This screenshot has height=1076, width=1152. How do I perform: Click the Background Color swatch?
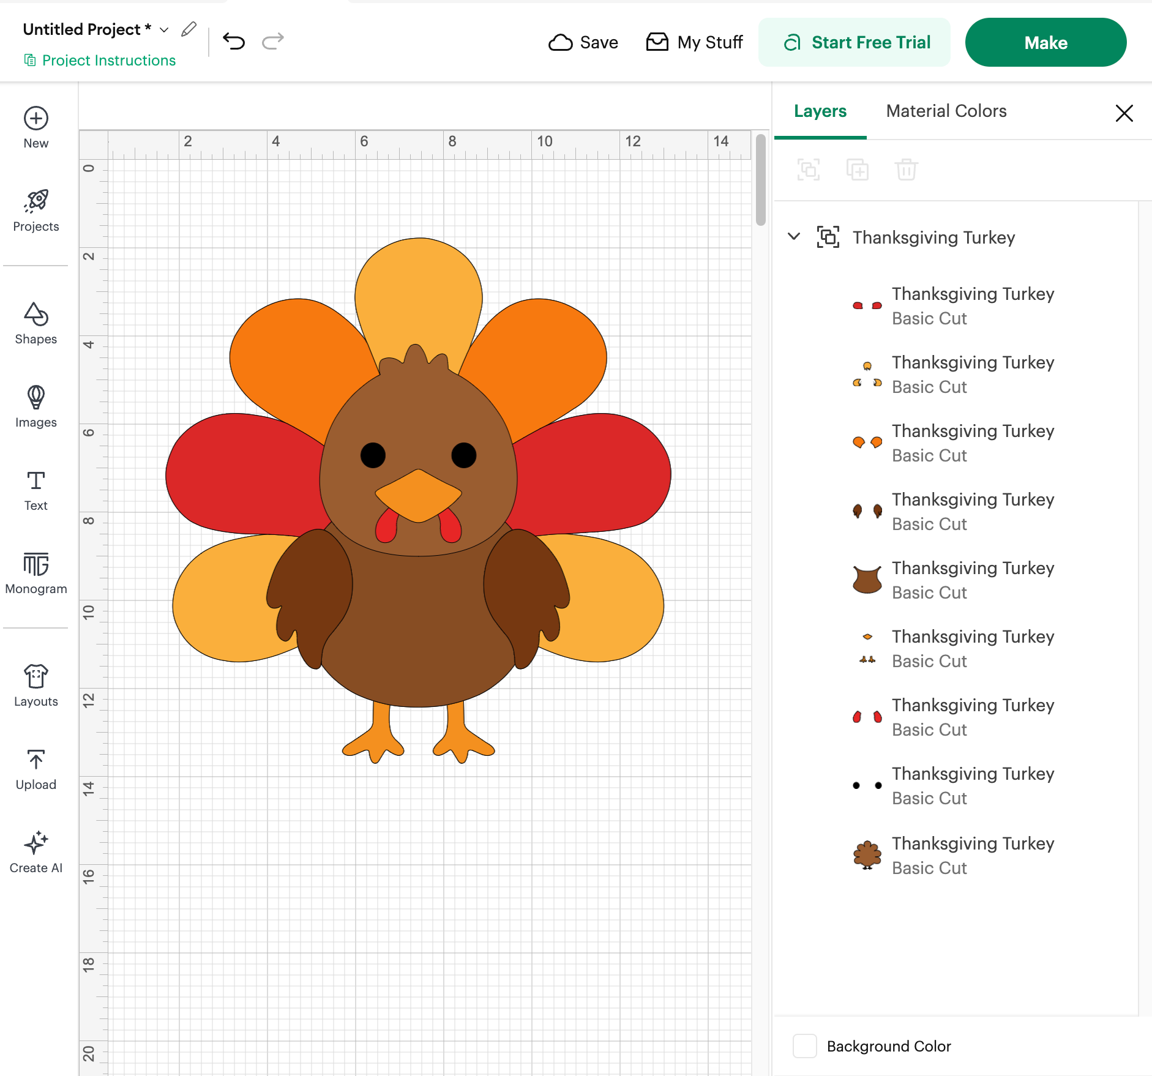805,1046
